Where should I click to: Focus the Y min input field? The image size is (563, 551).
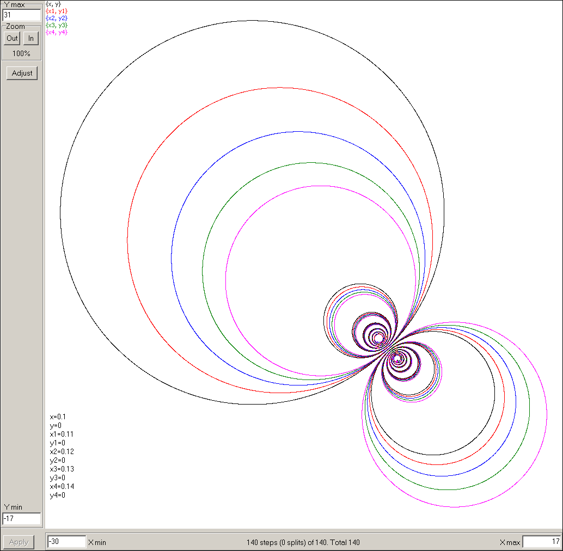[22, 519]
